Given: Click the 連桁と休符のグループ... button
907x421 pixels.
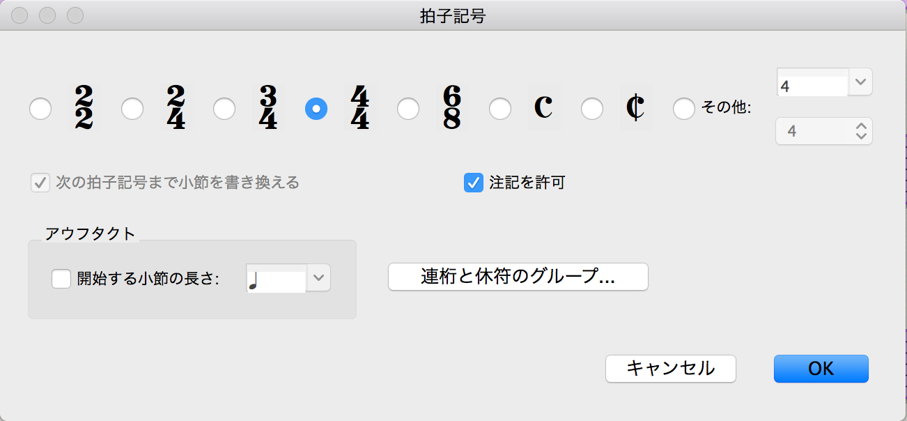Looking at the screenshot, I should (518, 277).
